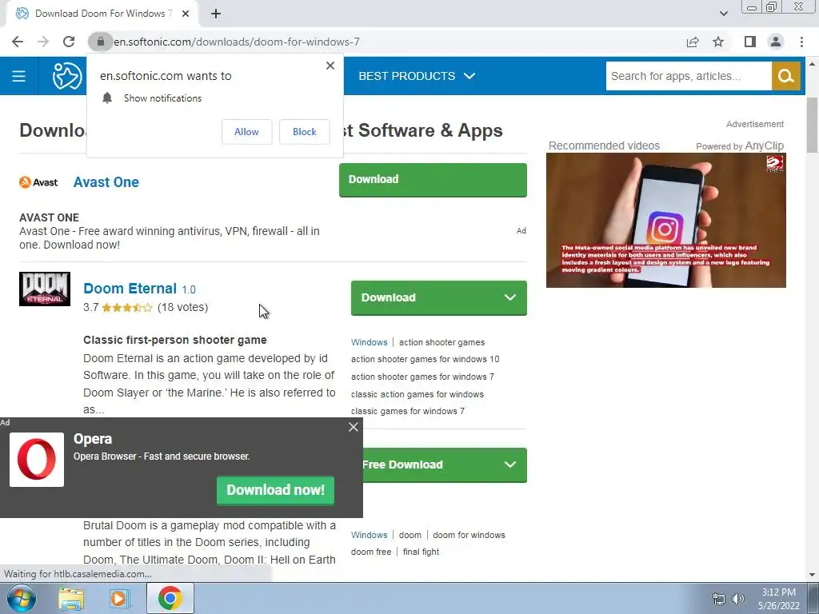Open the AnyClip link
This screenshot has height=614, width=819.
[x=764, y=146]
